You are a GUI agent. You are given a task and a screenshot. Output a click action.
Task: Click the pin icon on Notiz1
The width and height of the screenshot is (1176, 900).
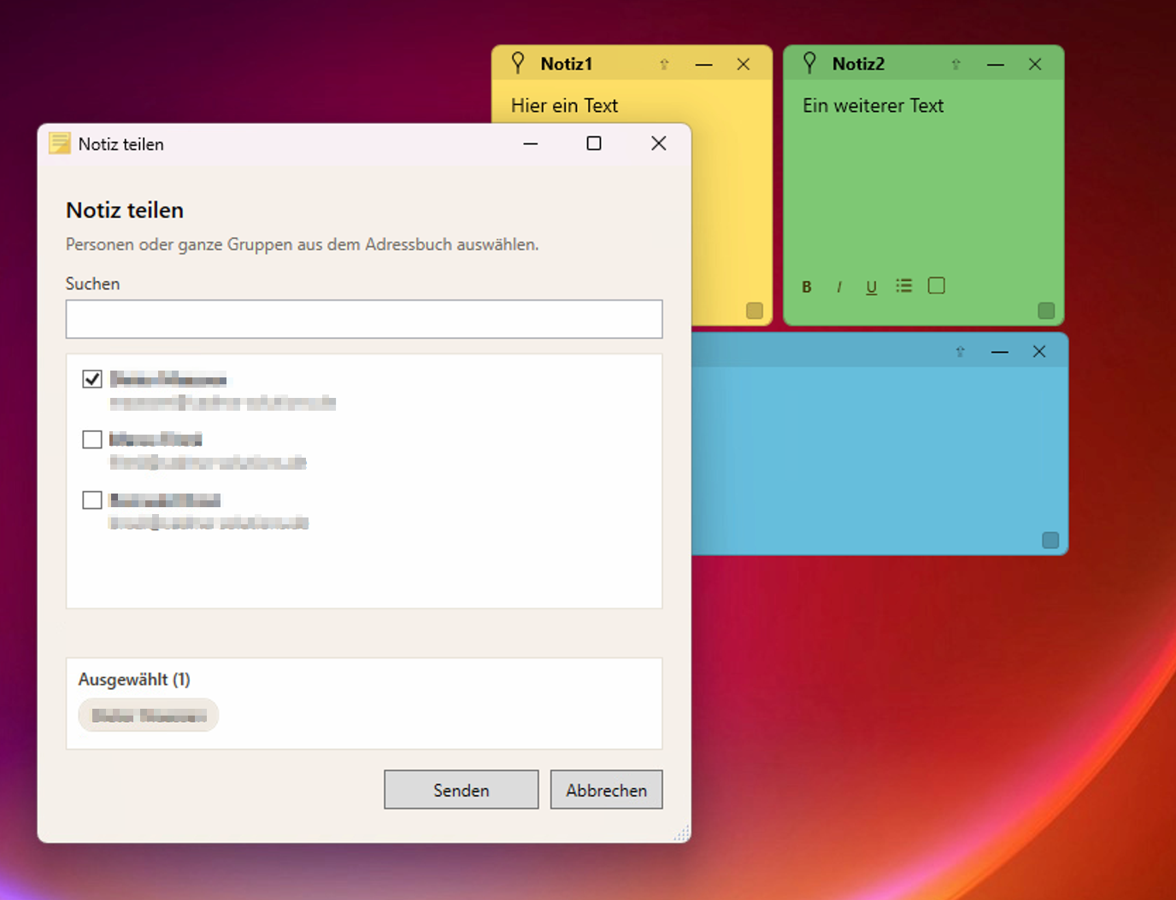click(x=518, y=62)
